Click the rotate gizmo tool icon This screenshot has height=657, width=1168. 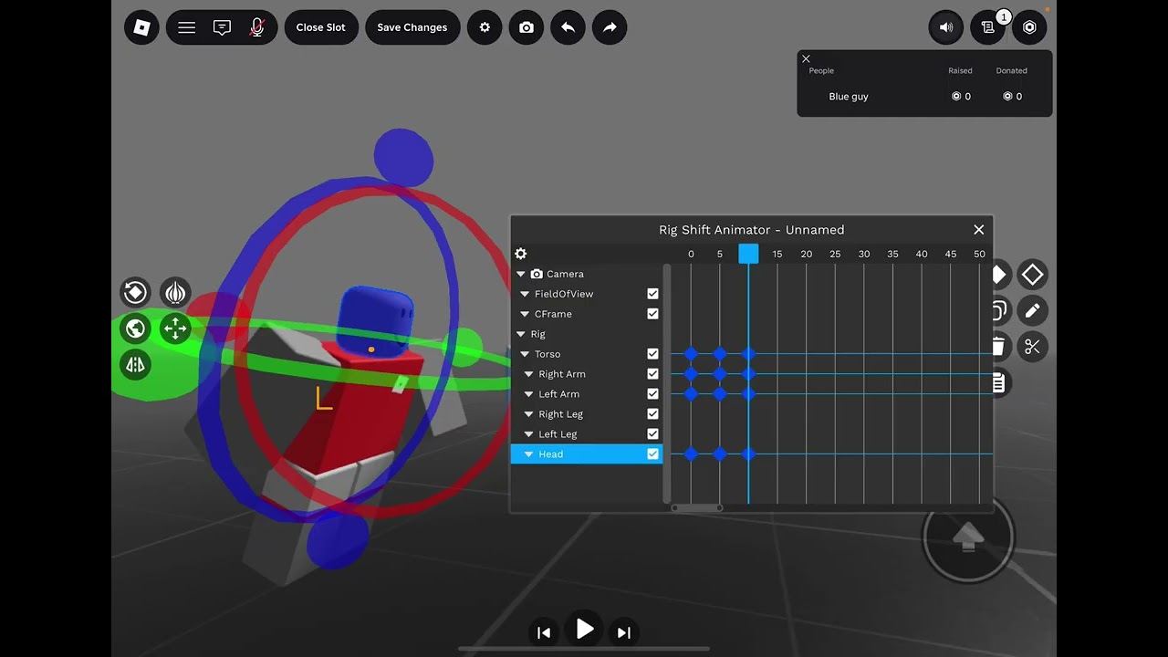click(135, 292)
